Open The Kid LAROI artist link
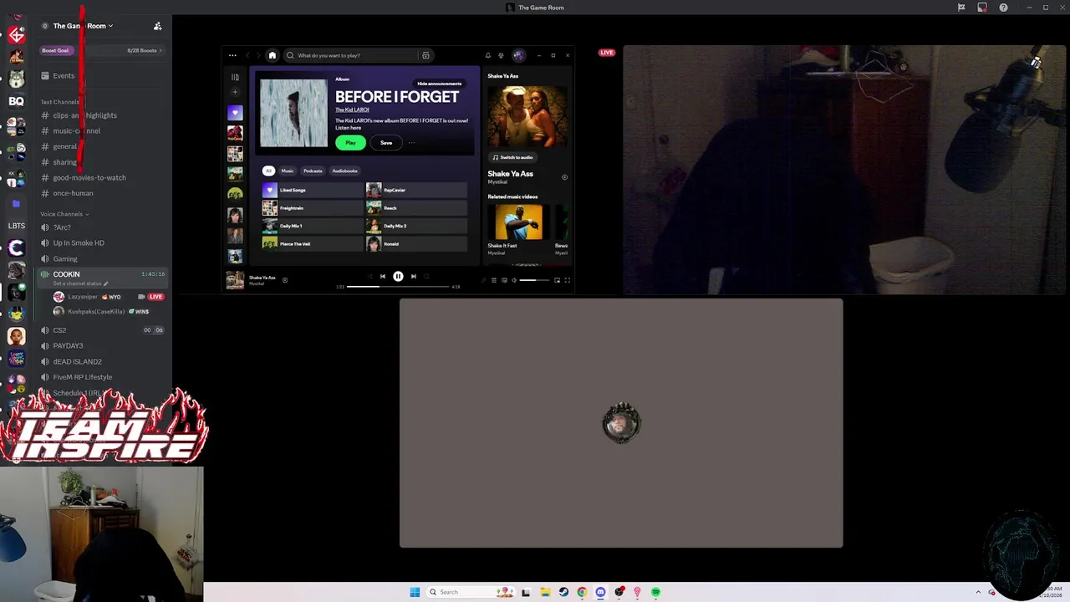Viewport: 1070px width, 602px height. 352,110
